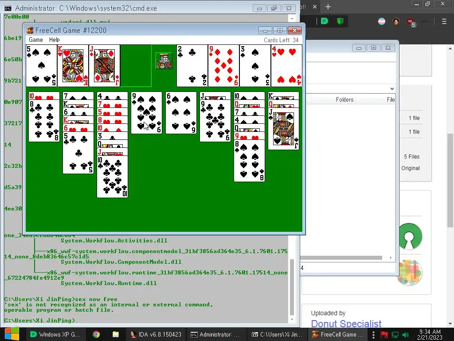The image size is (454, 341).
Task: Open the browser hamburger menu
Action: pos(444,21)
